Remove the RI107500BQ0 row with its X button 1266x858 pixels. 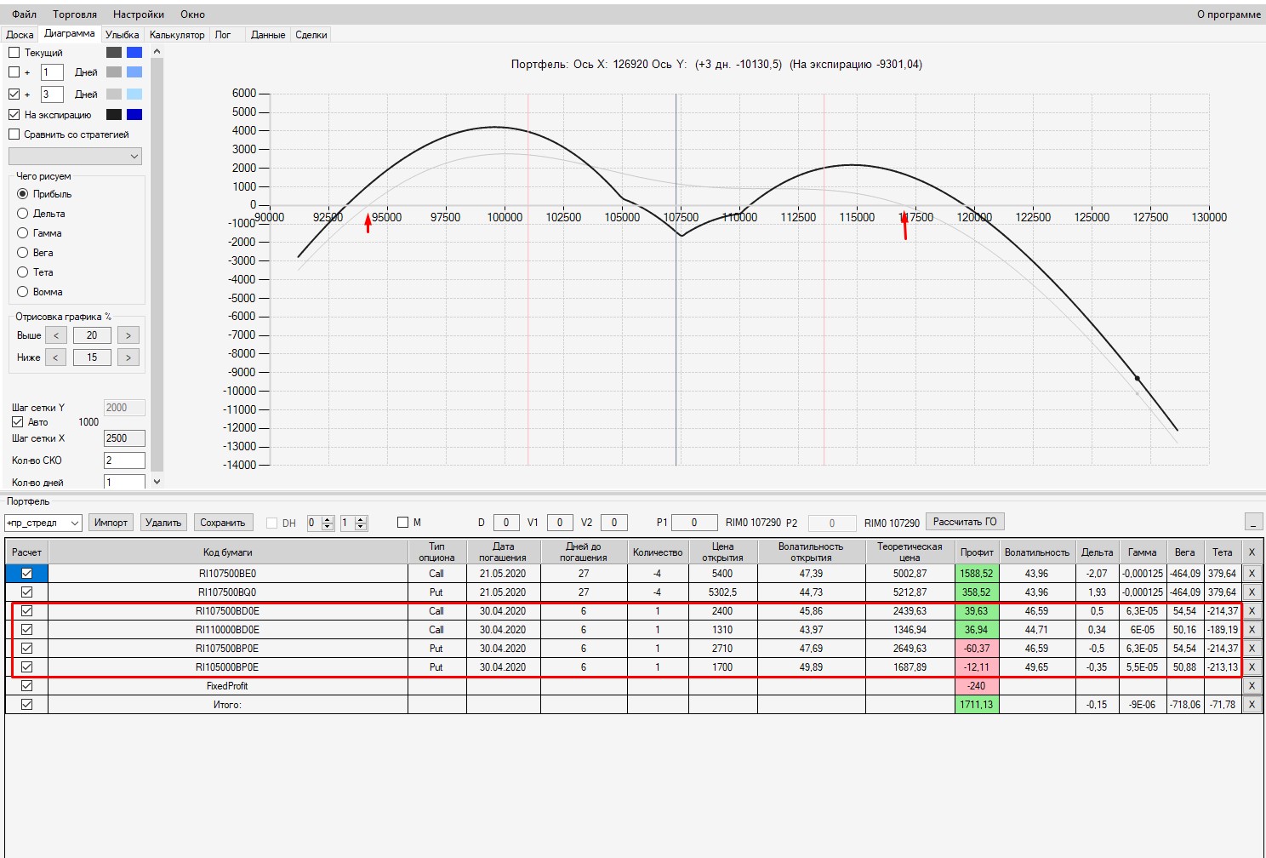pos(1252,592)
